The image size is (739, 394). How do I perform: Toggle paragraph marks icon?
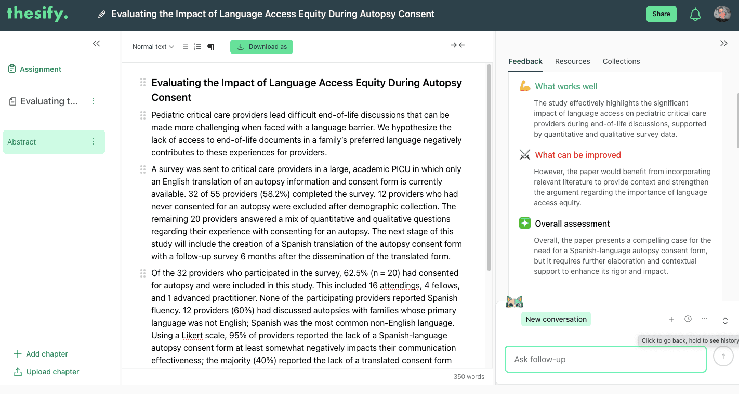click(210, 47)
